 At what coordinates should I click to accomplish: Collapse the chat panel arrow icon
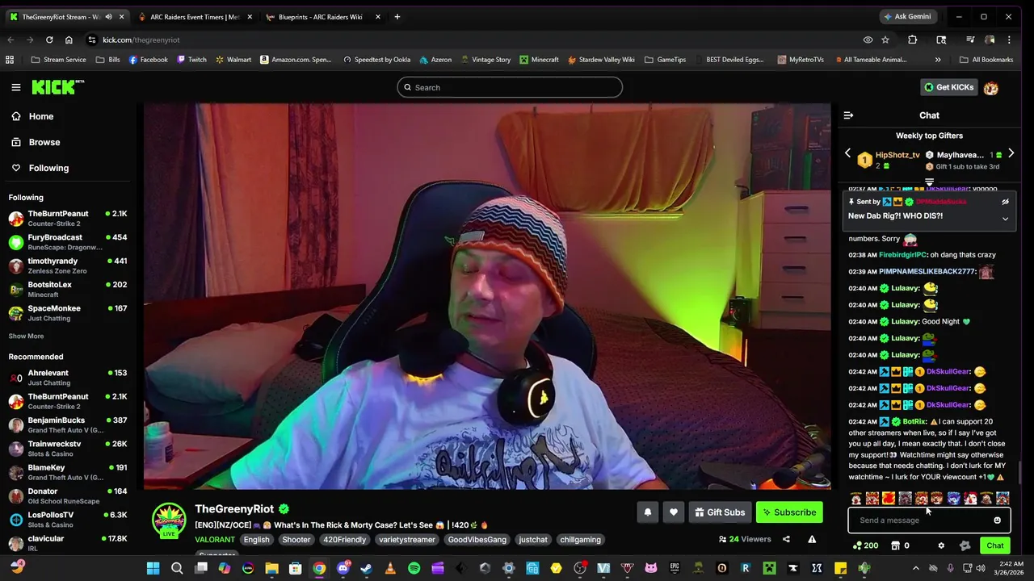point(848,115)
